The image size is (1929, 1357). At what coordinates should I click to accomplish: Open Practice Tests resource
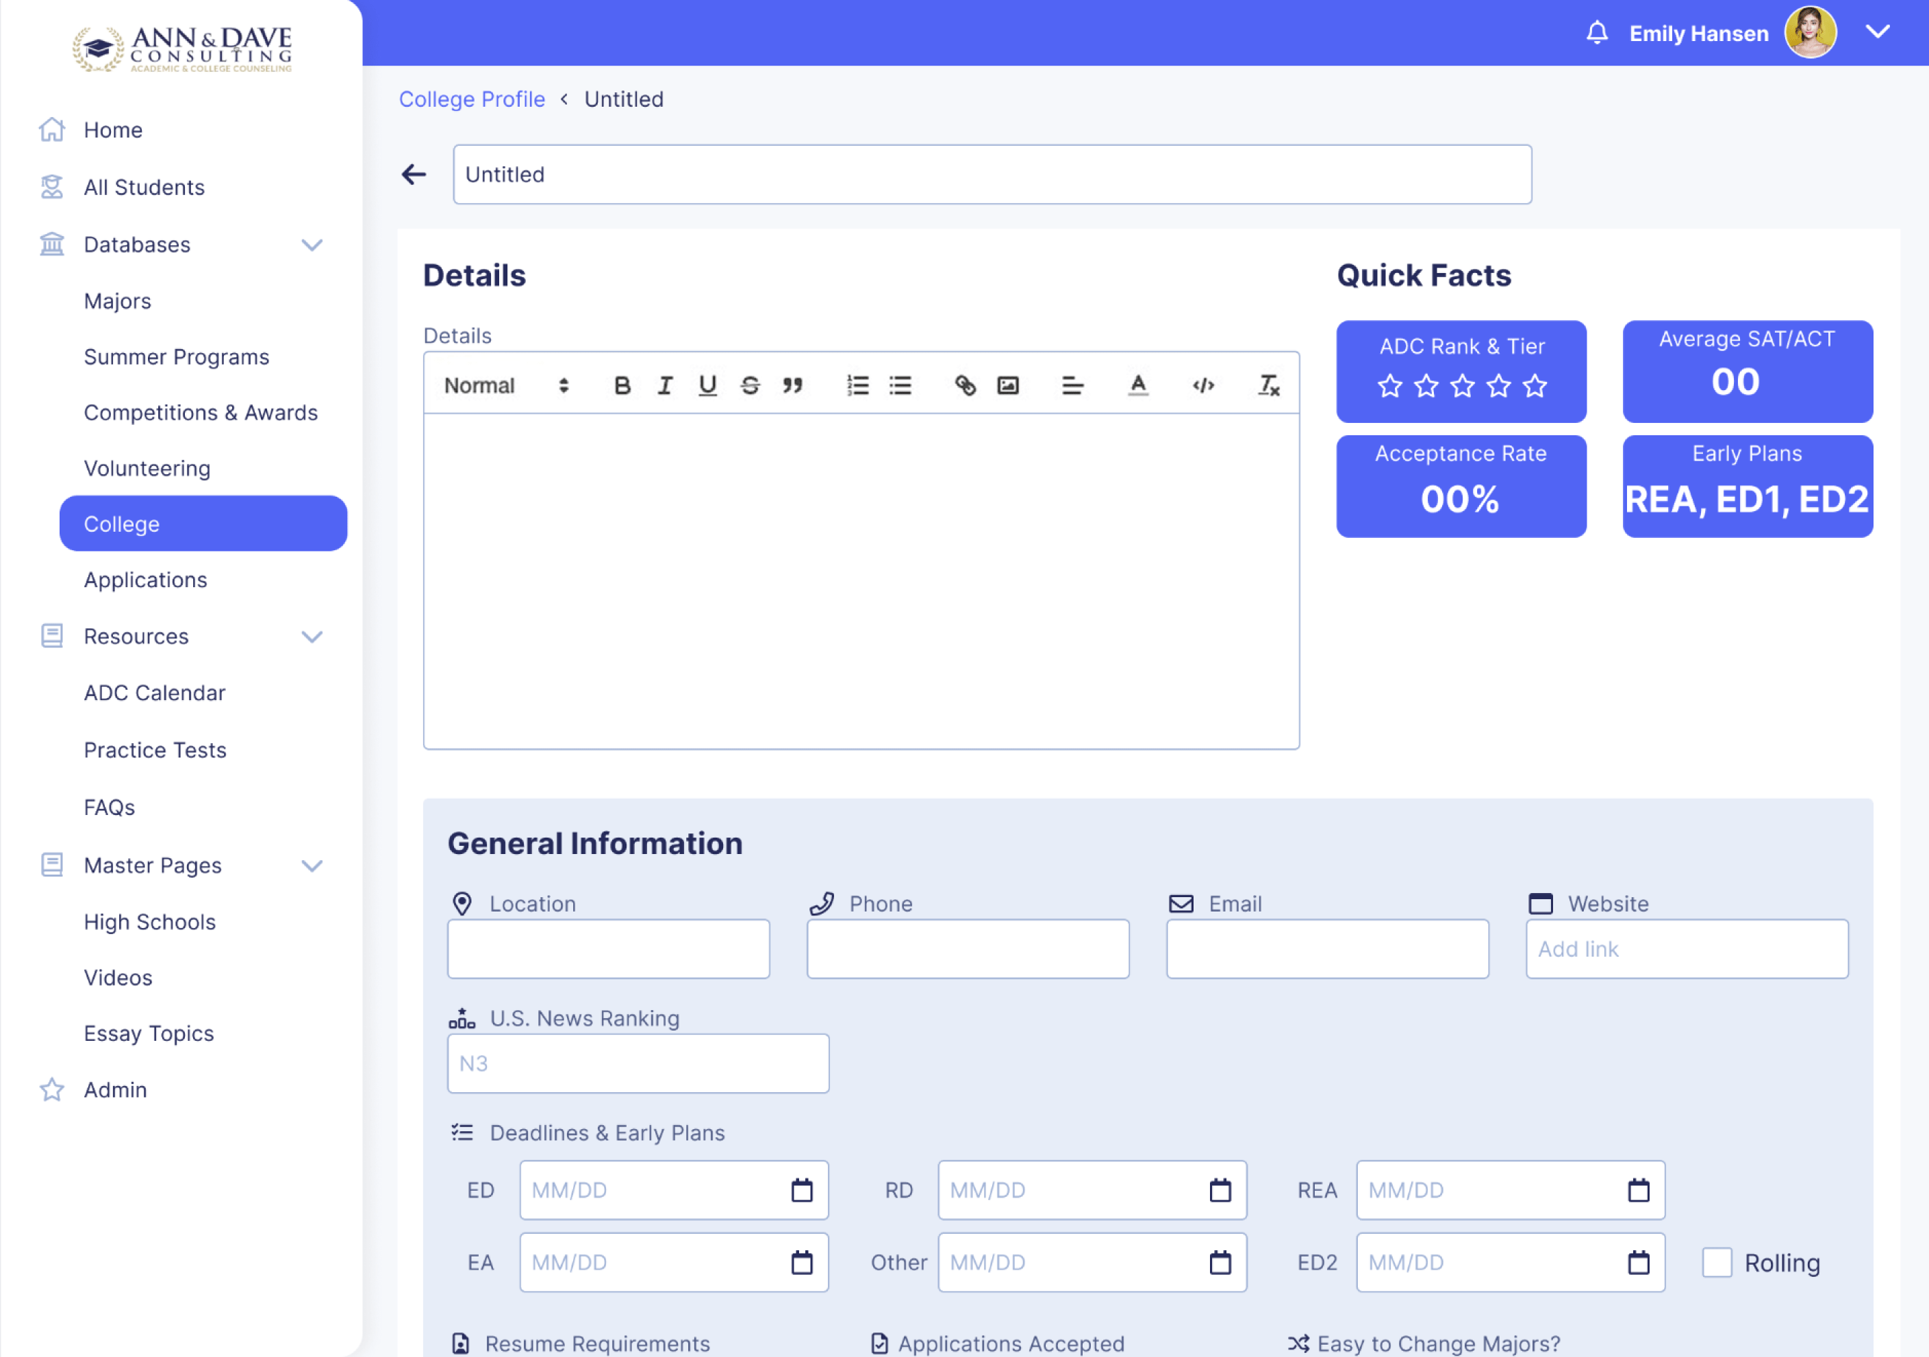(x=155, y=751)
